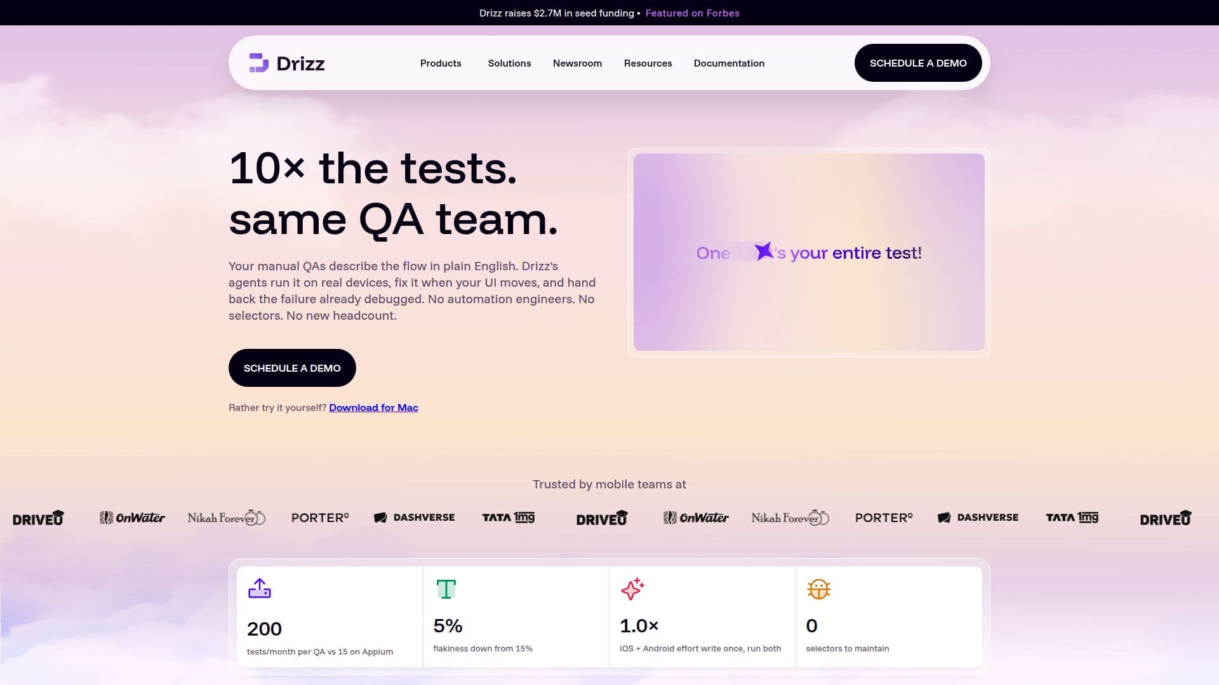
Task: Click the purple star in the demo animation
Action: tap(764, 251)
